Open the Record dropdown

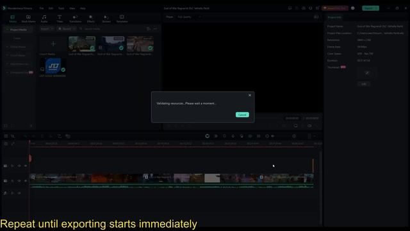coord(67,28)
